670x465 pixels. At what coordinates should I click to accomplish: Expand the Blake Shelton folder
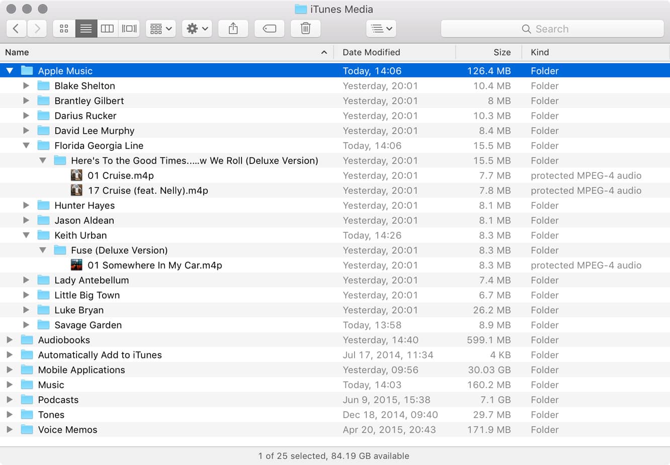coord(26,86)
